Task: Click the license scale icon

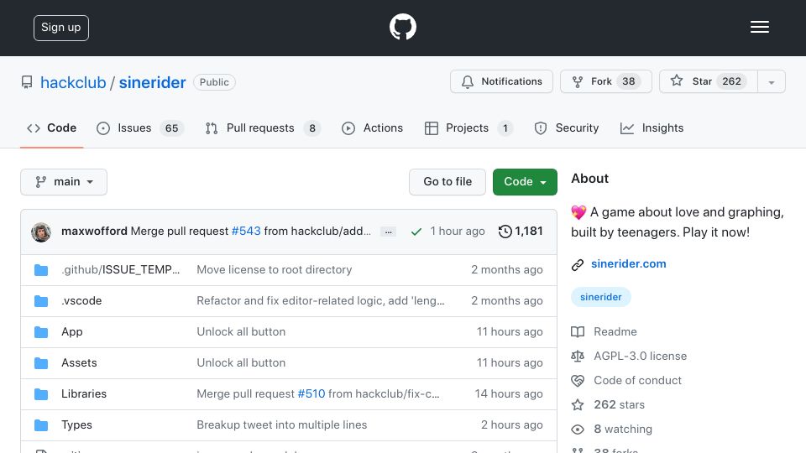Action: 578,356
